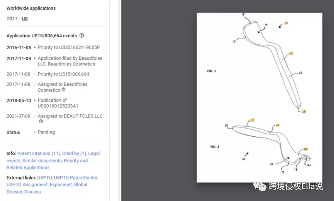Click help icon after Beautifoles Cosmetics assignment
Screen dimensions: 334x201
pyautogui.click(x=63, y=90)
